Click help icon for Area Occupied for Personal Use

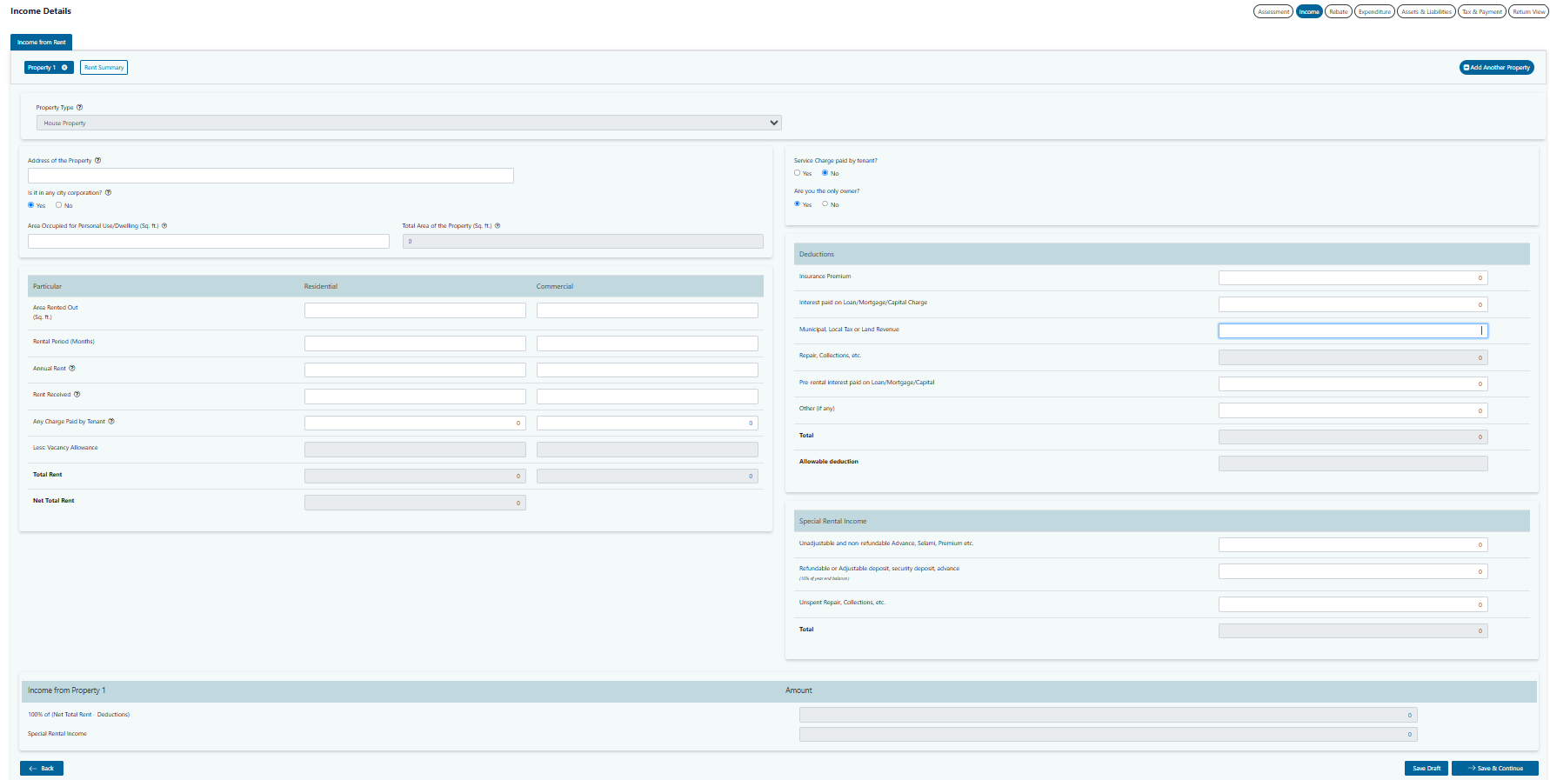(x=164, y=226)
